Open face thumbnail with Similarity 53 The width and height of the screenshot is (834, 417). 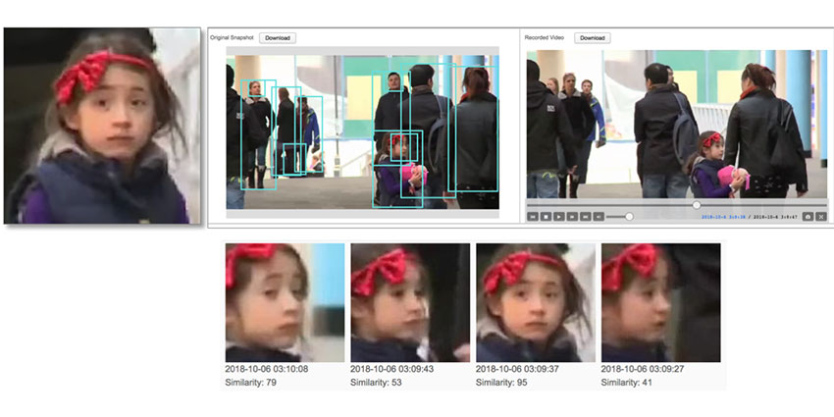[x=410, y=302]
